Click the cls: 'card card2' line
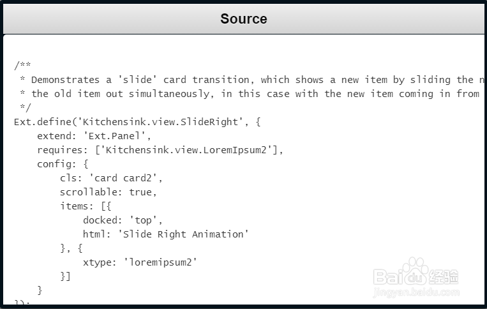This screenshot has width=487, height=309. pyautogui.click(x=109, y=177)
